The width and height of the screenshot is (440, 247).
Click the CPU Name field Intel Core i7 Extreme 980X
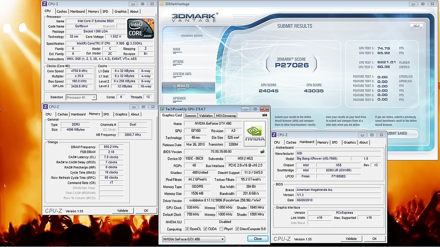[x=95, y=21]
